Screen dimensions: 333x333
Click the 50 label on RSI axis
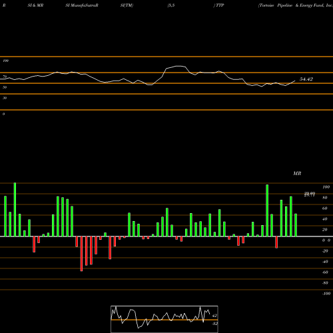[x=5, y=87]
